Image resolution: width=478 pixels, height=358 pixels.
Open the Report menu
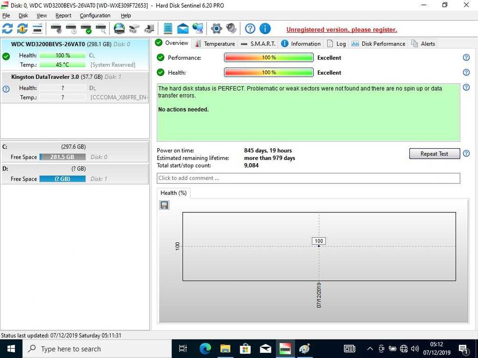pyautogui.click(x=64, y=15)
